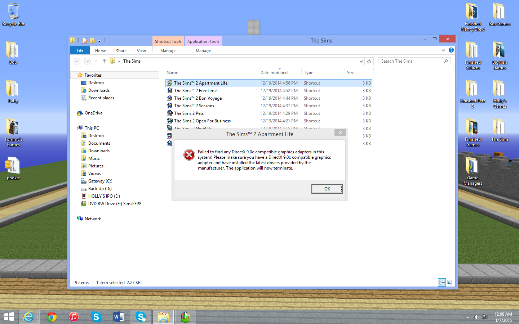
Task: Select The Sims 2 Pets shortcut
Action: point(189,113)
